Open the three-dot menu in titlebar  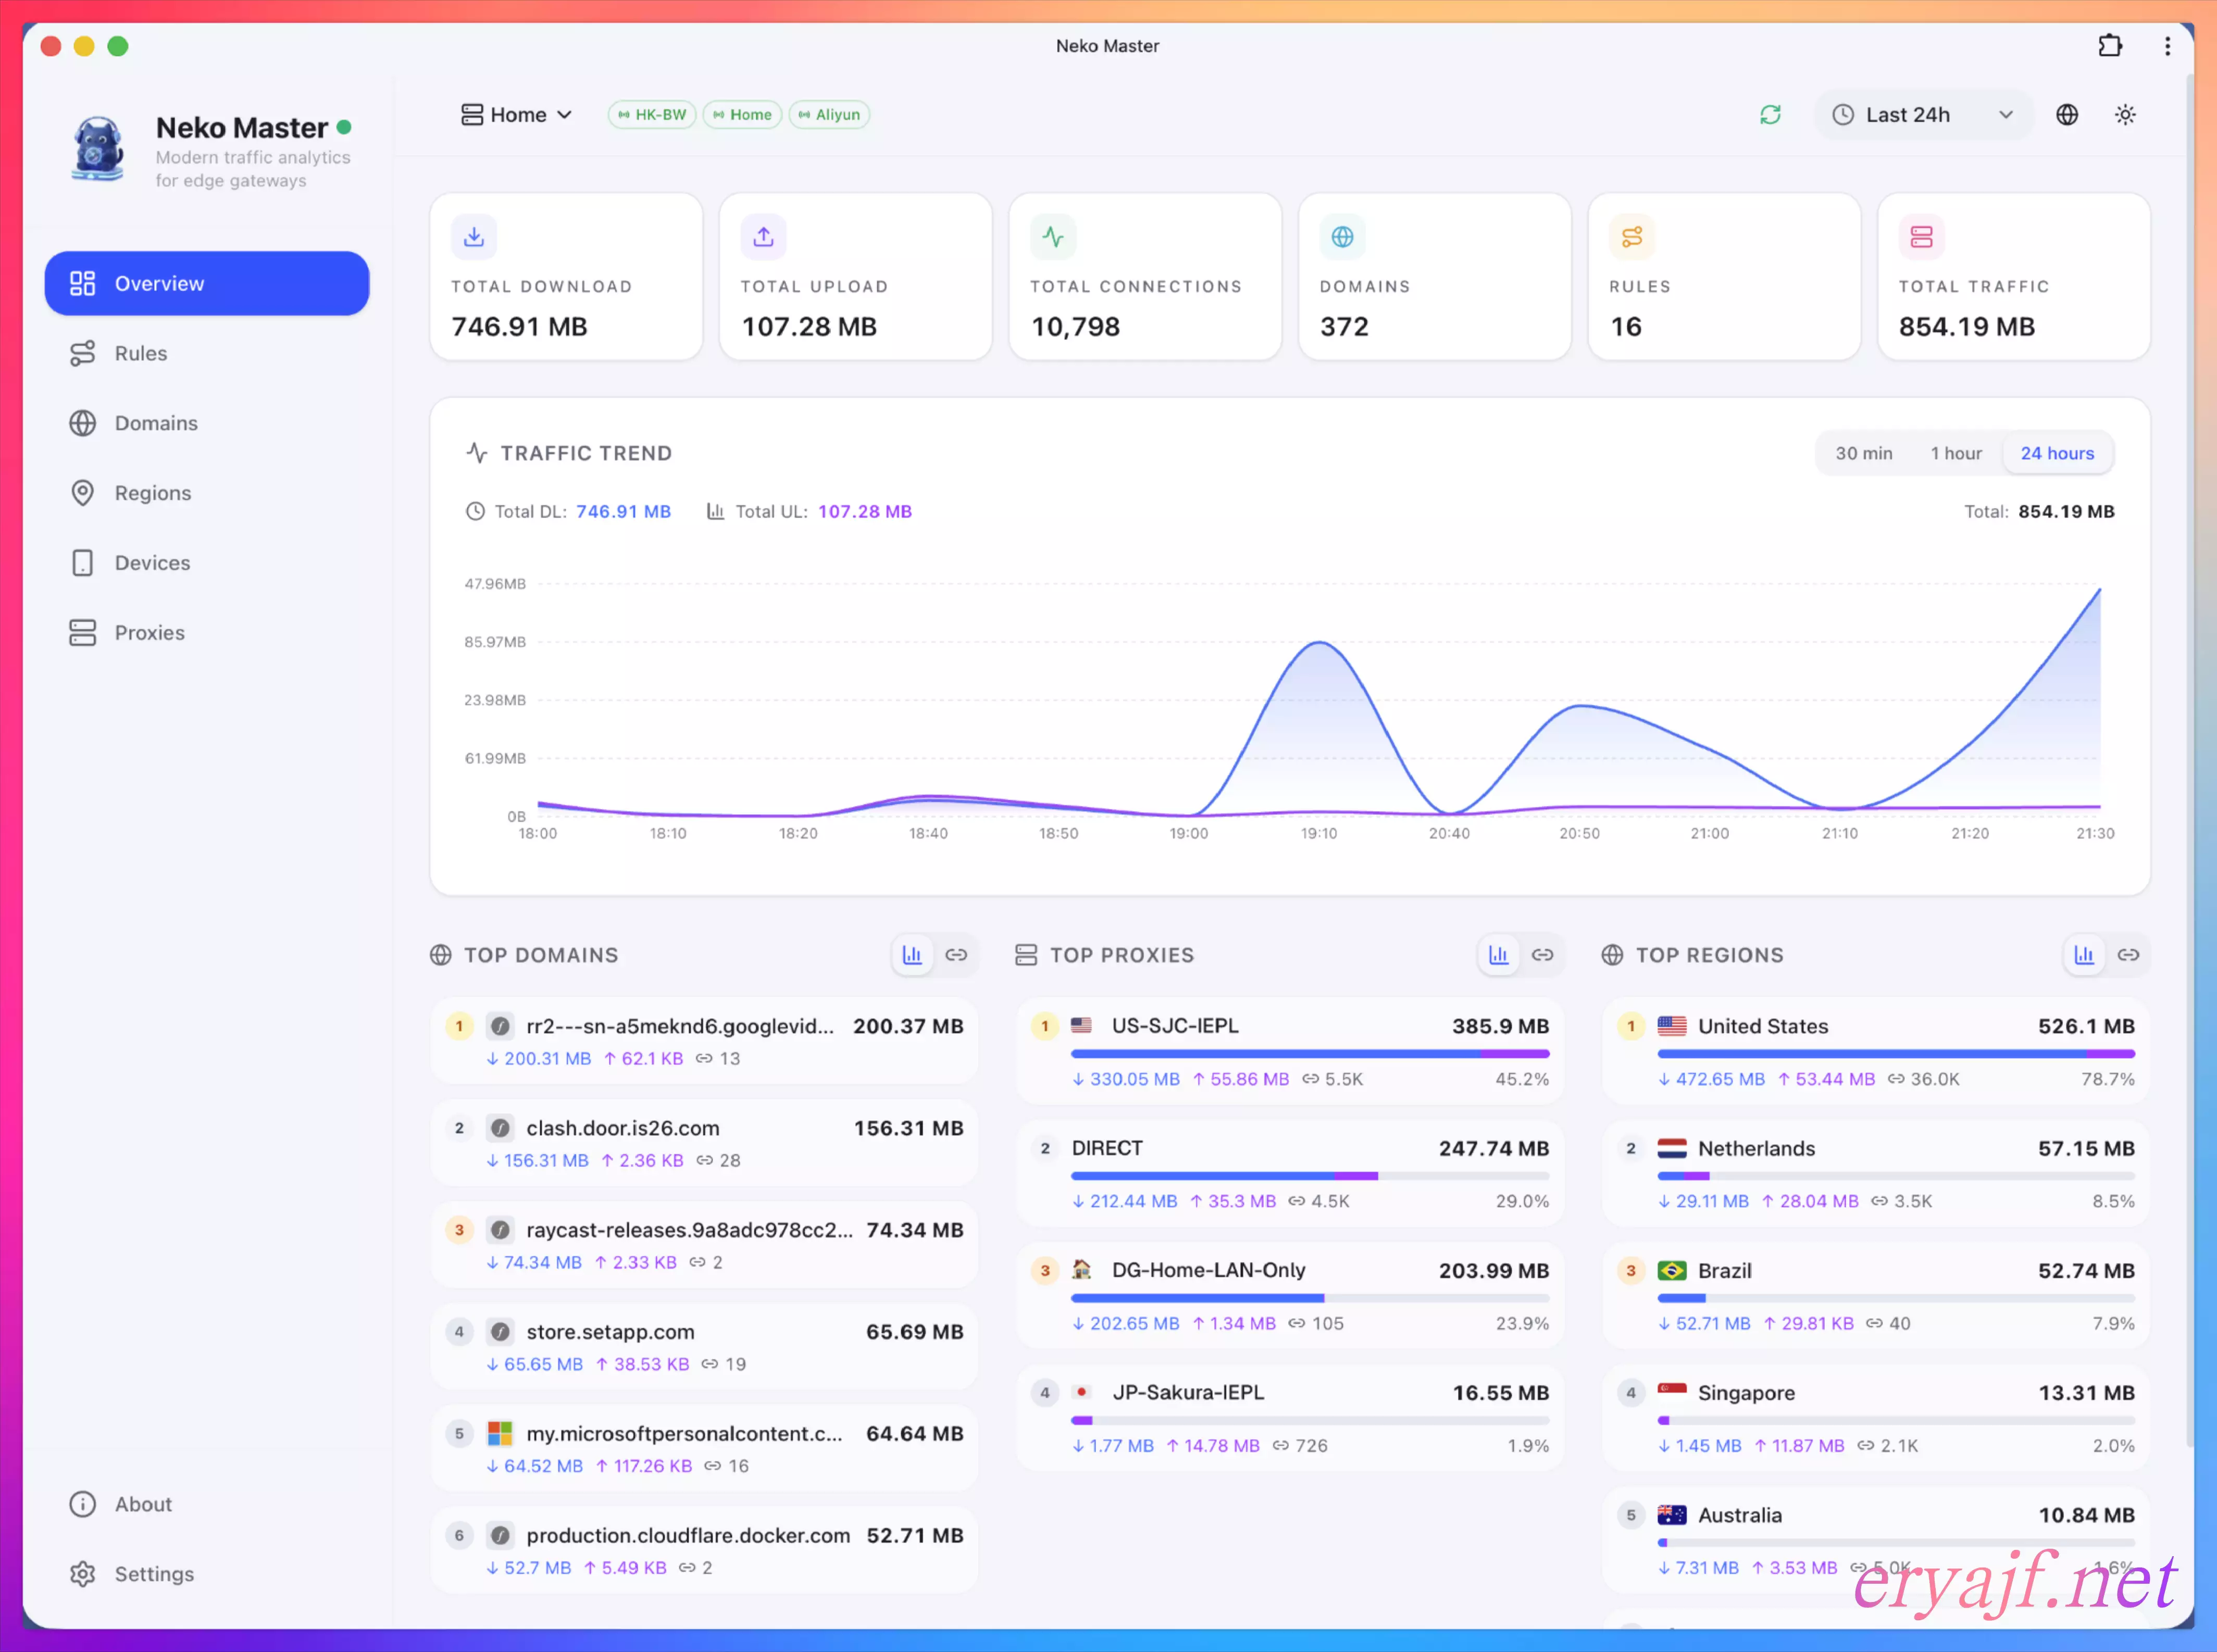[2167, 46]
